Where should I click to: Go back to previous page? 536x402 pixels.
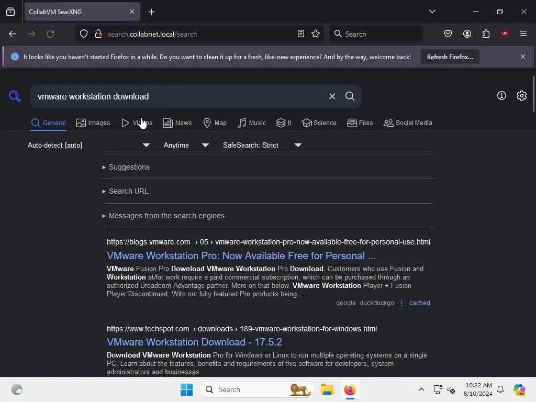pos(13,34)
